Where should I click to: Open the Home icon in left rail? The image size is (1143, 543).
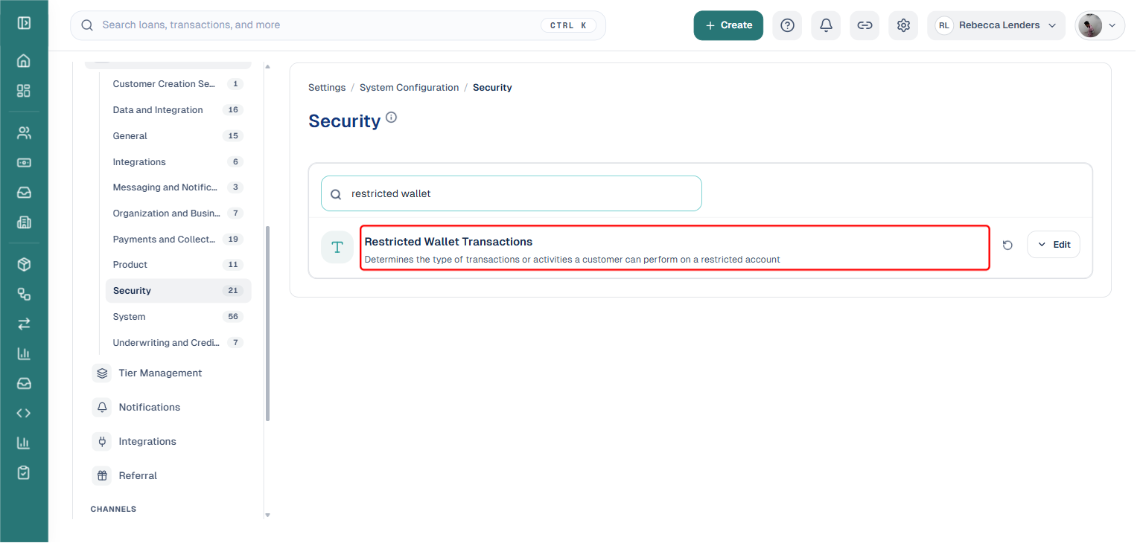(x=24, y=61)
